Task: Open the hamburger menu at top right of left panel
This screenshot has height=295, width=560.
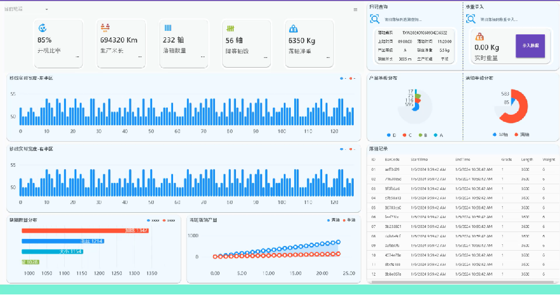Action: coord(355,9)
